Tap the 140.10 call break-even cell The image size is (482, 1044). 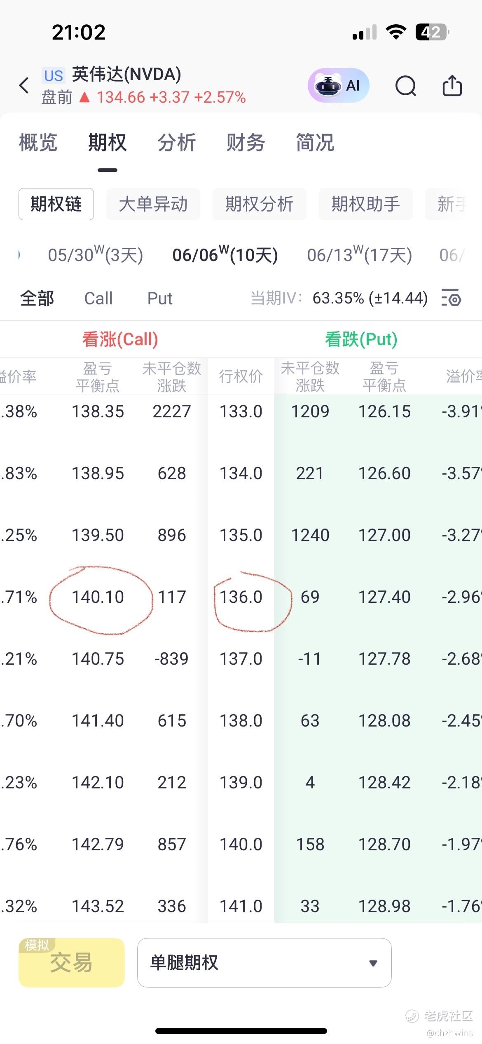coord(98,597)
